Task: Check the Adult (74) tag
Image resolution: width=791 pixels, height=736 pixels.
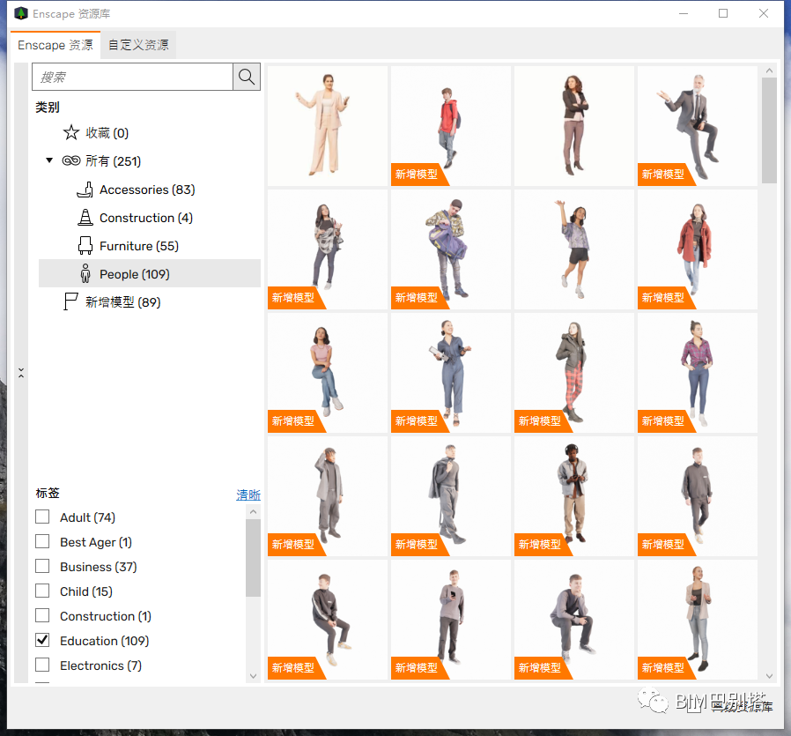Action: [42, 517]
